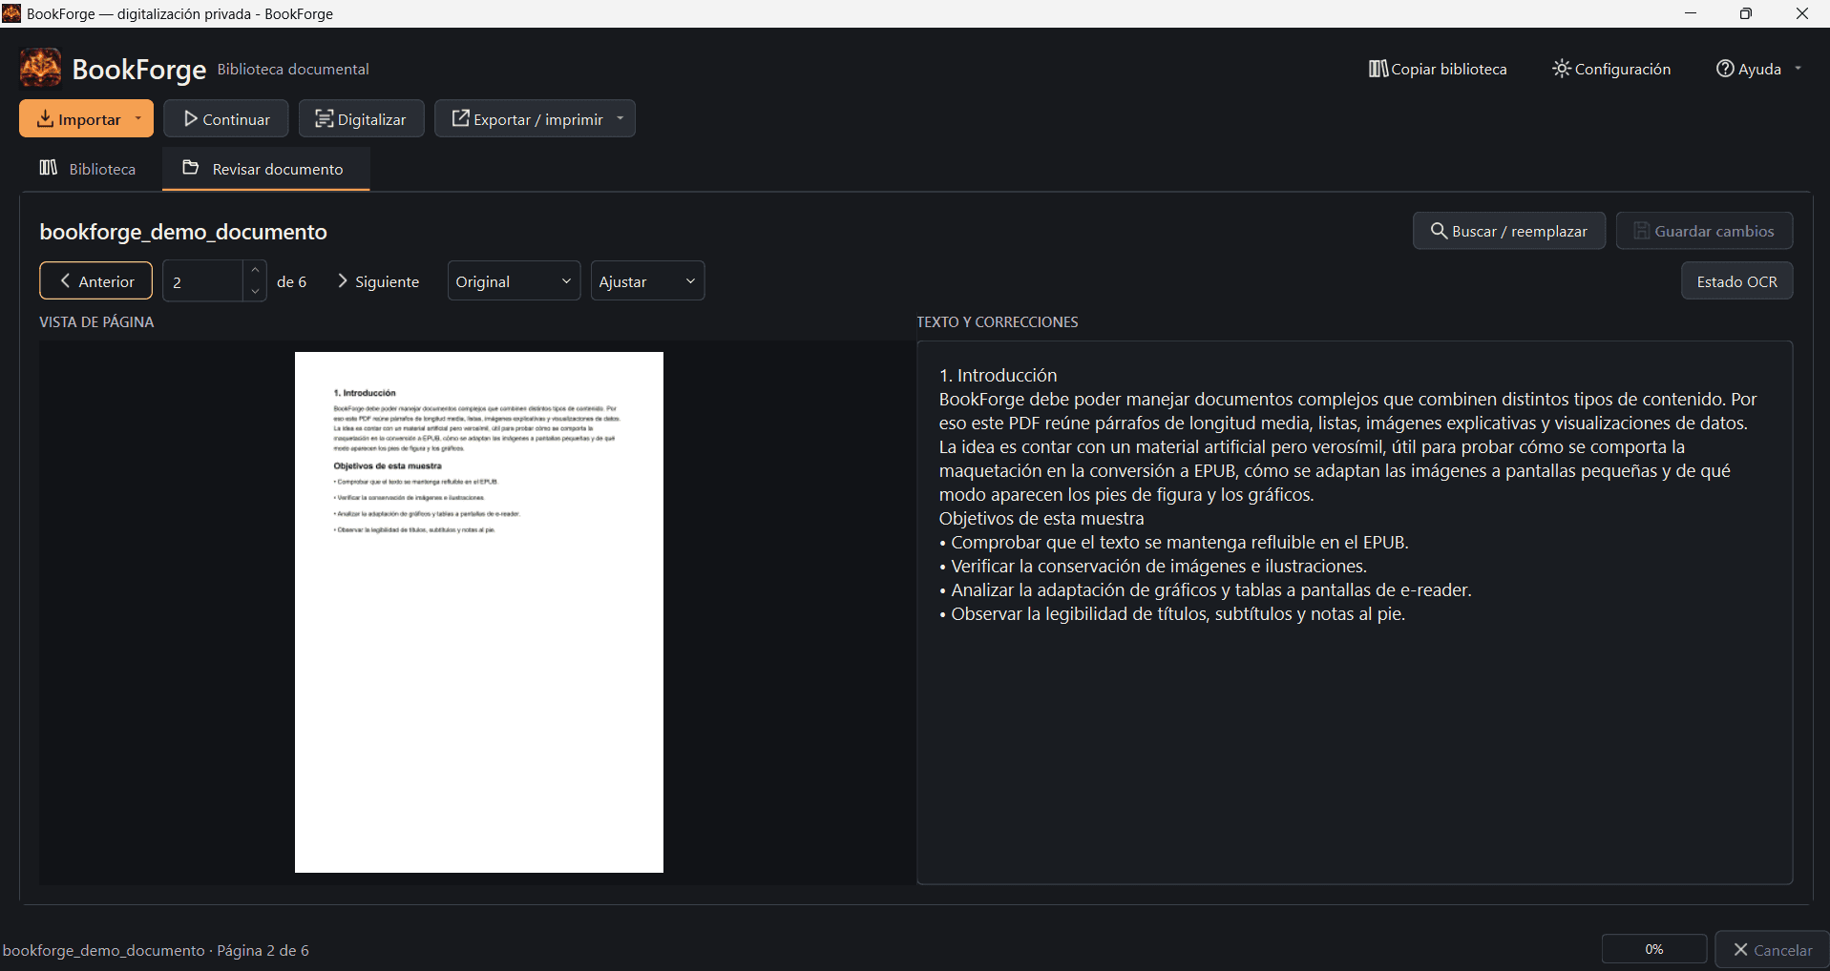Click the Cancelar X icon
Image resolution: width=1830 pixels, height=971 pixels.
coord(1741,950)
